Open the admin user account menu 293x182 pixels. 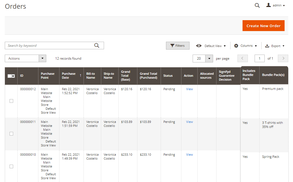coord(276,5)
